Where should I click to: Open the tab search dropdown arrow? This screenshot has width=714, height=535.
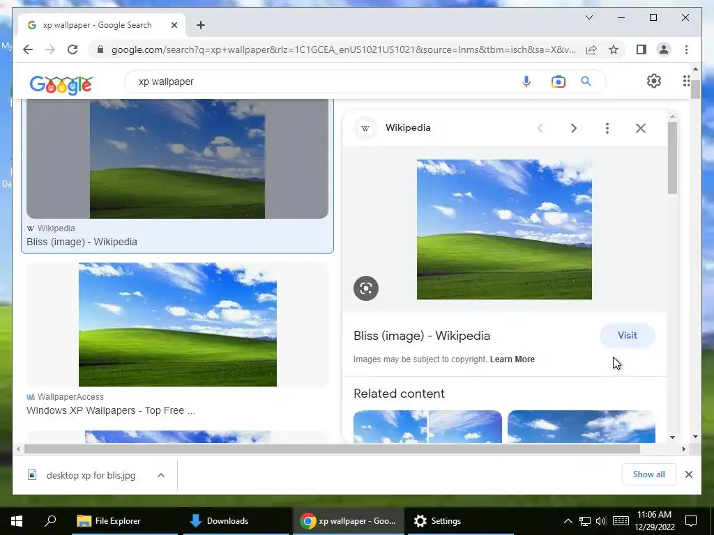click(x=588, y=17)
